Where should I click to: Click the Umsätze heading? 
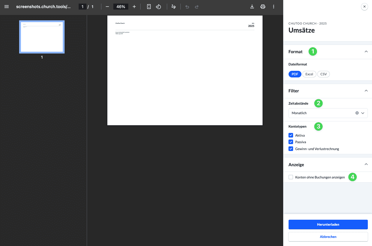point(301,30)
